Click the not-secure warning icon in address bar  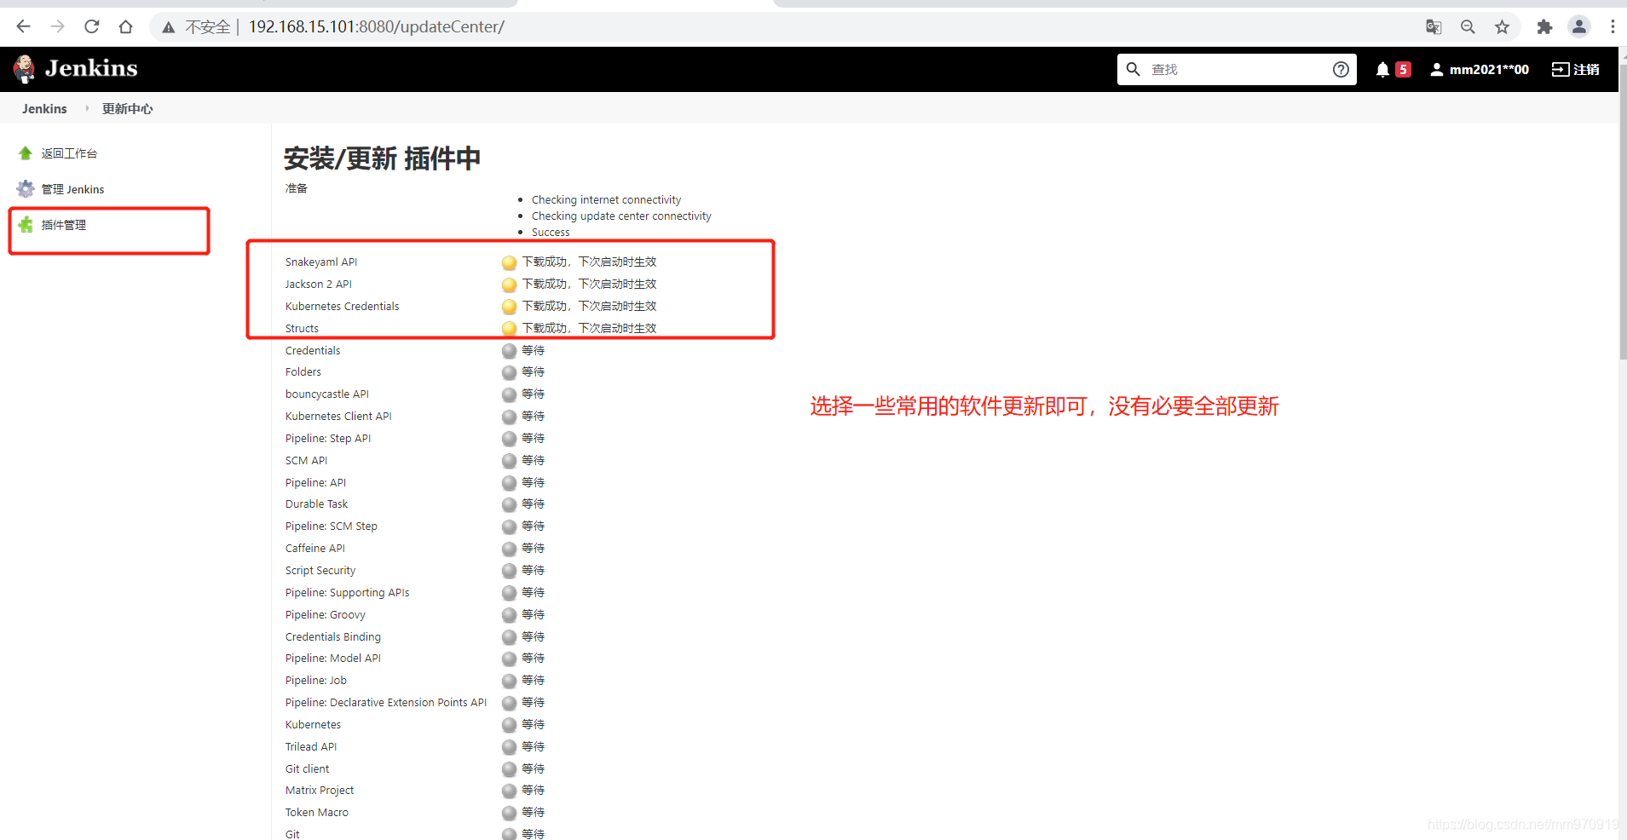[x=169, y=27]
